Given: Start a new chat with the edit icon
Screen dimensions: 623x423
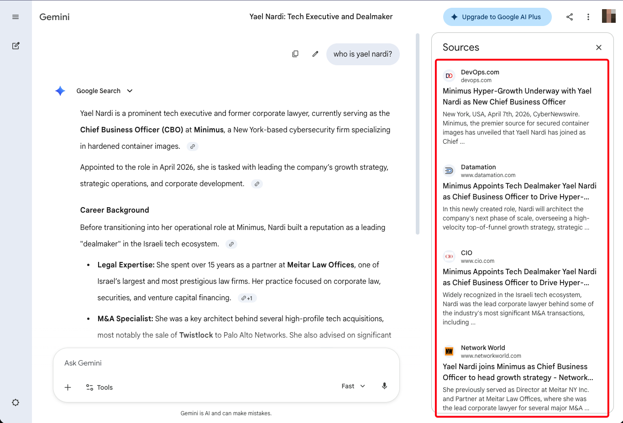Looking at the screenshot, I should [16, 46].
